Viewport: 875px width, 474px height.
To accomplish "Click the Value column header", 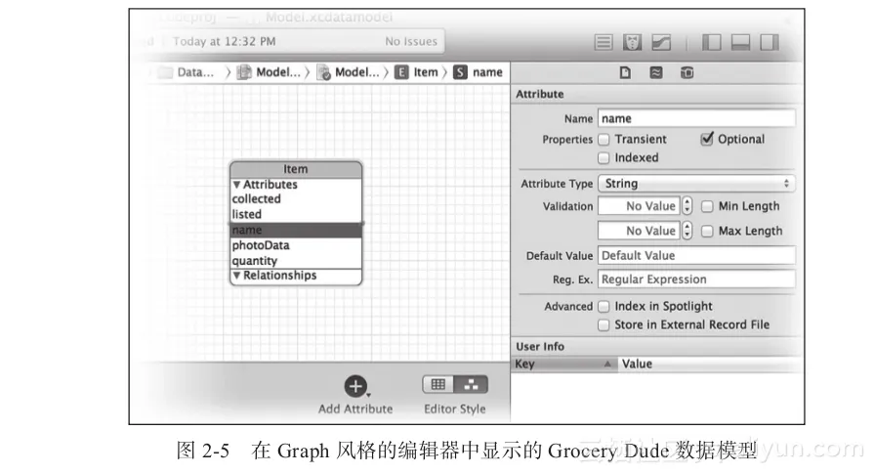I will tap(710, 364).
